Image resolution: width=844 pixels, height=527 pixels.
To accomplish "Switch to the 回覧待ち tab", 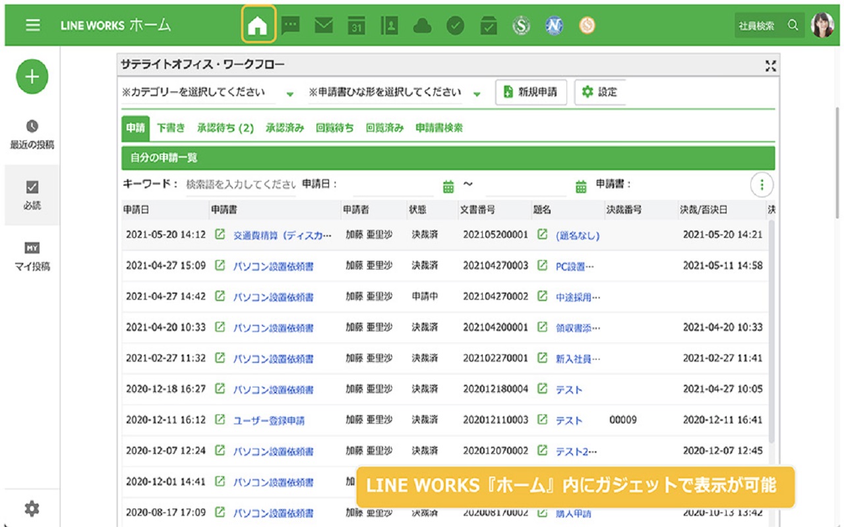I will click(335, 128).
